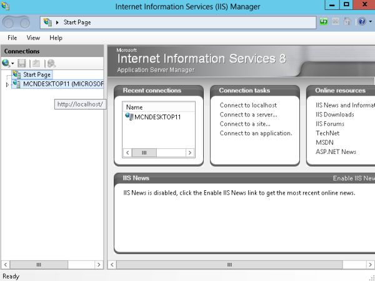Click Connections pane scroll left arrow
Image resolution: width=375 pixels, height=281 pixels.
6,265
